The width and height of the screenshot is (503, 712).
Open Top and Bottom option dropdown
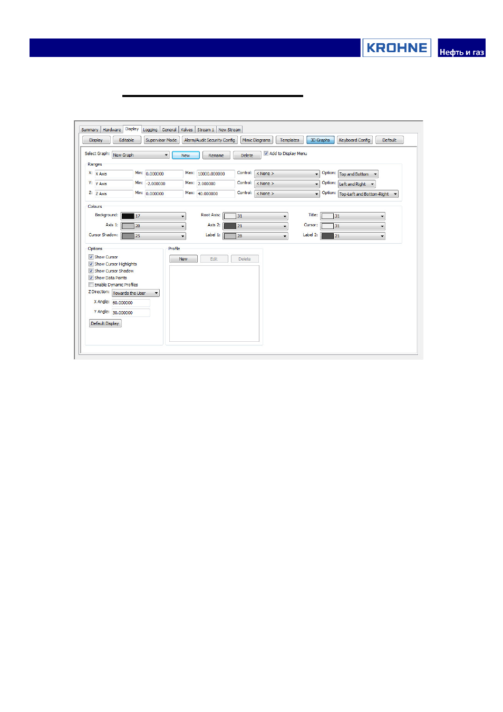click(358, 174)
